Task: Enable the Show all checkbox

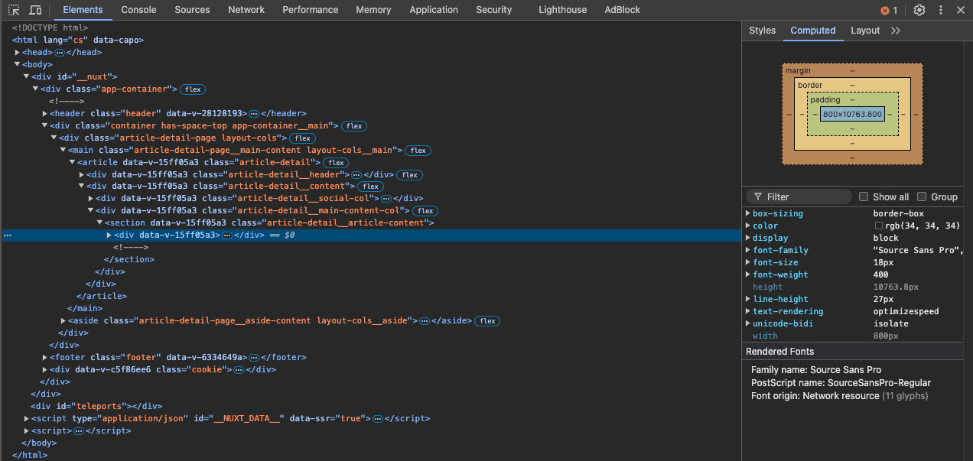Action: coord(864,196)
